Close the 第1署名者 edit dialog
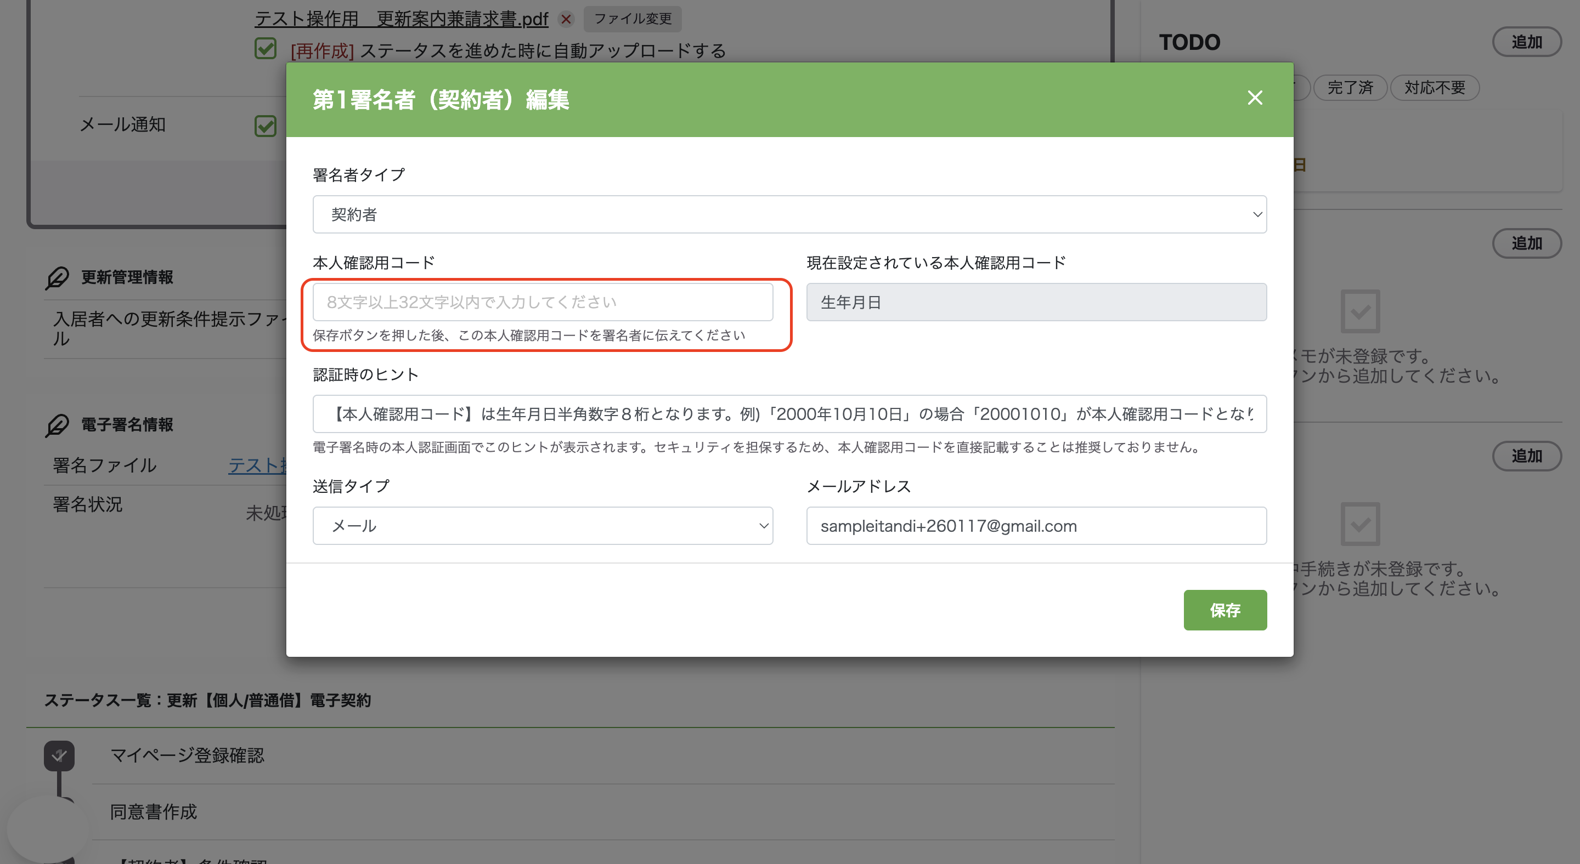 pyautogui.click(x=1254, y=98)
